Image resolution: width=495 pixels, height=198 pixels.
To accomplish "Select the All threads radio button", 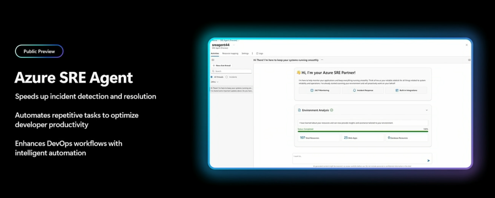I will coord(212,77).
